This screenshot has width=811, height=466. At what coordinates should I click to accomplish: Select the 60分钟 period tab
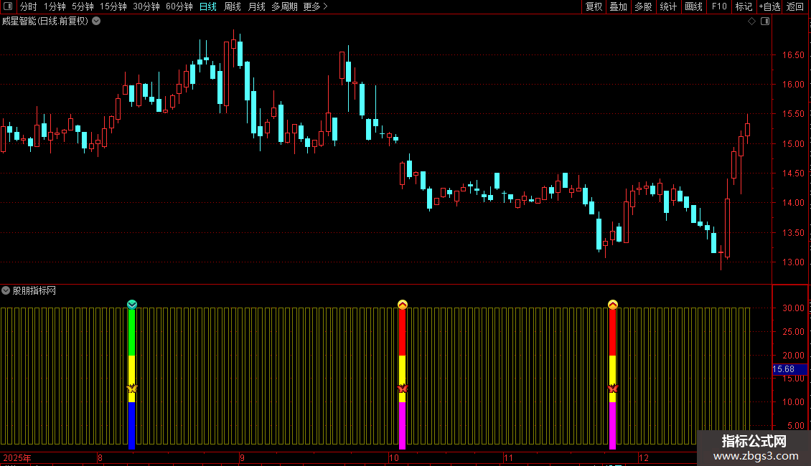tap(179, 6)
